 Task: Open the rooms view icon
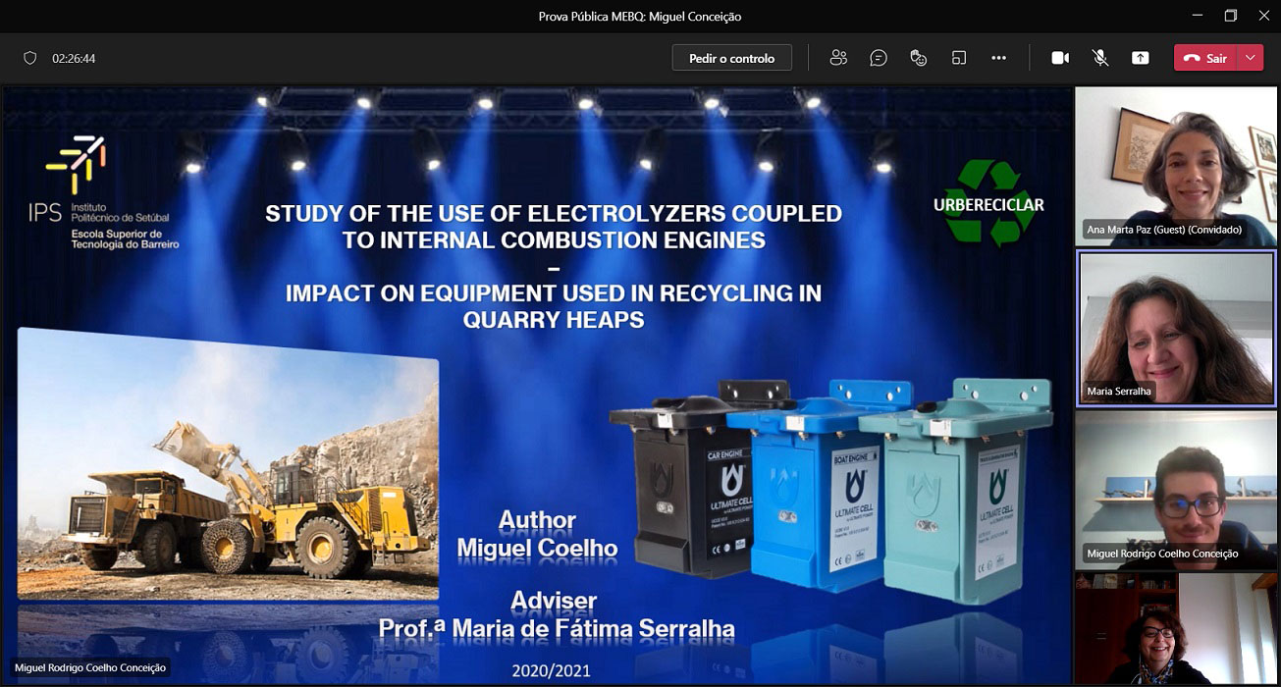coord(959,58)
